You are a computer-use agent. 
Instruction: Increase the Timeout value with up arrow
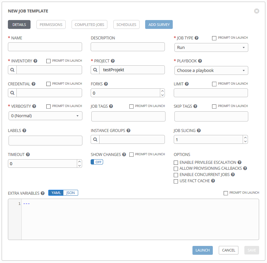click(x=79, y=162)
